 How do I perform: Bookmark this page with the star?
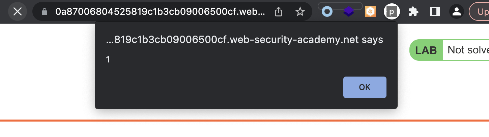pyautogui.click(x=300, y=12)
